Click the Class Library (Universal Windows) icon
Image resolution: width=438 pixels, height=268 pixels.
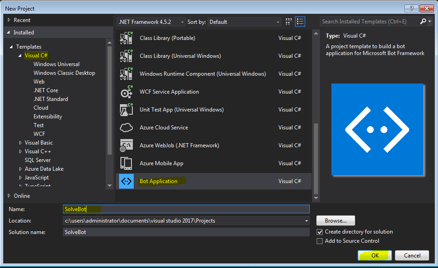126,56
